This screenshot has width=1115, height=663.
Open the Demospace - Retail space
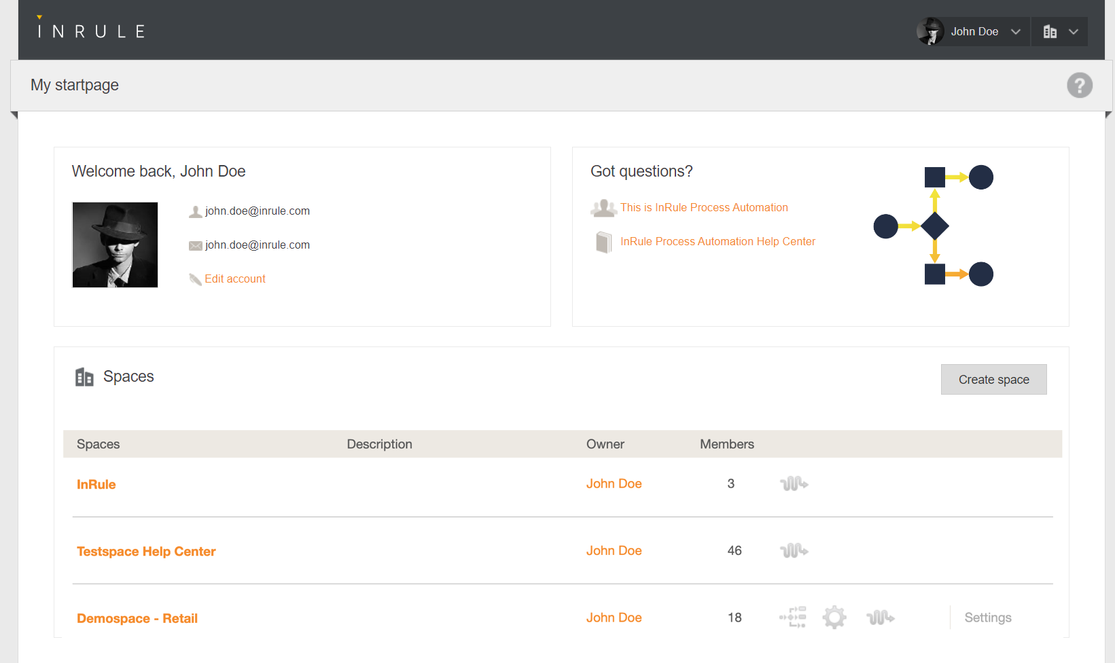137,619
